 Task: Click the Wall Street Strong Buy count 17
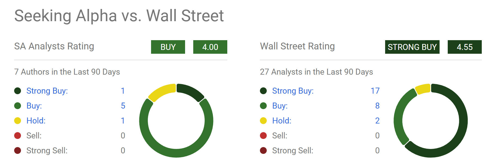375,91
